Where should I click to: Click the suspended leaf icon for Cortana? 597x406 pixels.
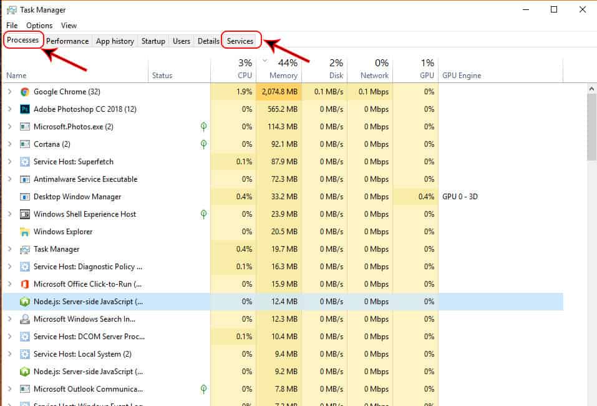click(x=204, y=144)
